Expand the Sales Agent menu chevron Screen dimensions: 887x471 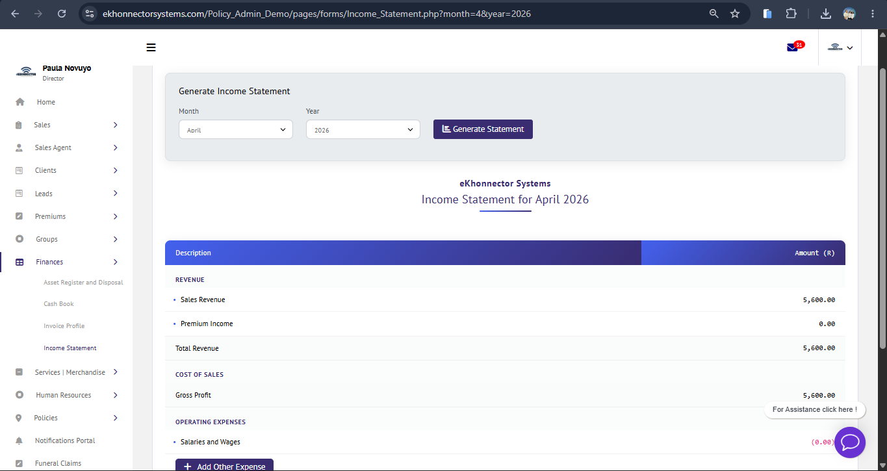tap(115, 147)
